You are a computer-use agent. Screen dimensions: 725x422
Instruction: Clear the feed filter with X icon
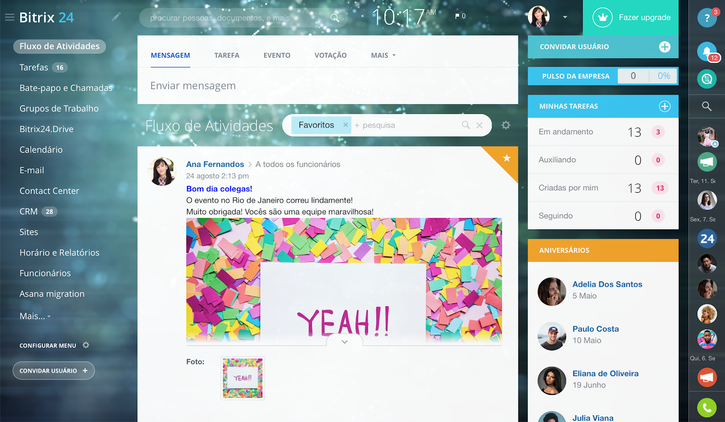tap(479, 125)
